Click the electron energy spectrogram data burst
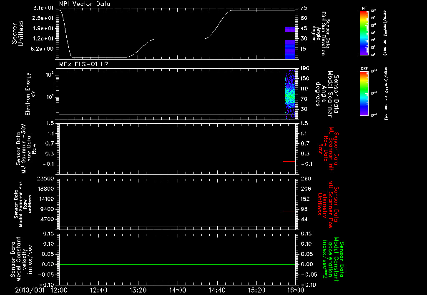 click(290, 94)
